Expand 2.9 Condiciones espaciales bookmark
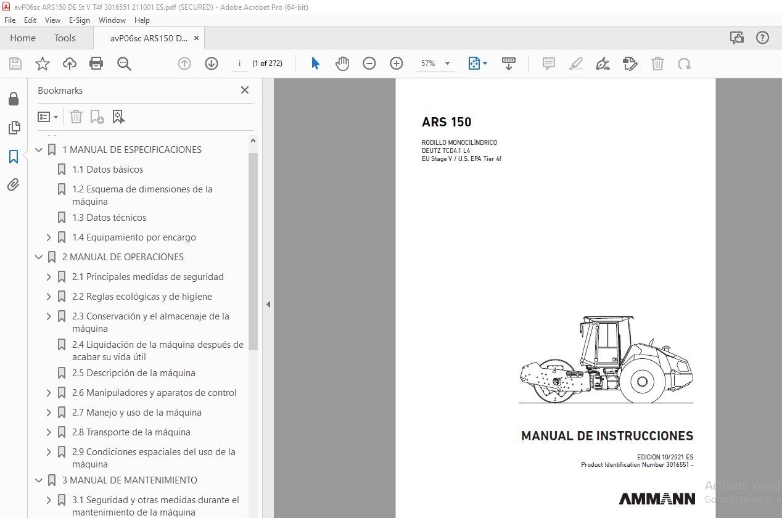The width and height of the screenshot is (782, 518). coord(49,452)
